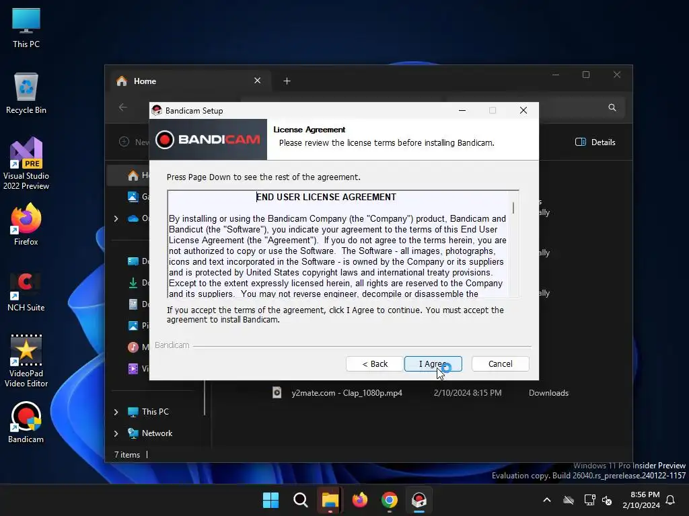Click the Bandicam logo banner
This screenshot has width=689, height=516.
tap(209, 140)
